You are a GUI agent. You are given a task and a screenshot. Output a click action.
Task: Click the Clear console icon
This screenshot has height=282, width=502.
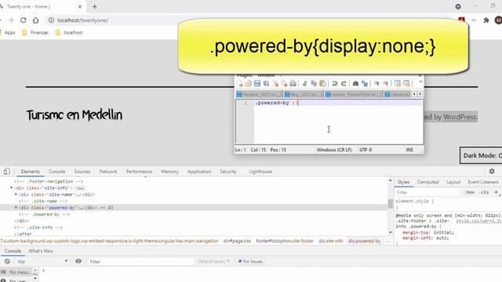(x=7, y=261)
